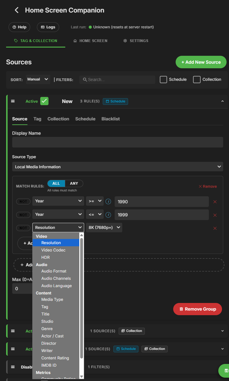
Task: Enable the Collection filter checkbox
Action: click(197, 80)
